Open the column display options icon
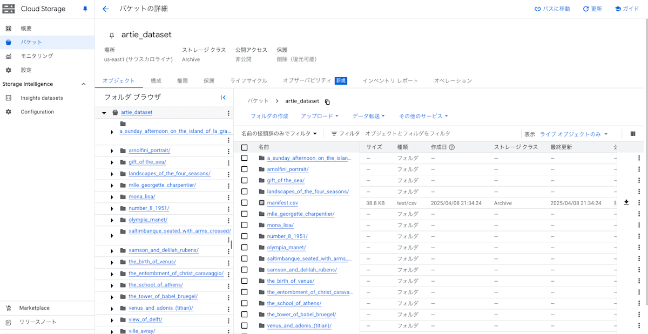This screenshot has width=648, height=334. [x=633, y=134]
